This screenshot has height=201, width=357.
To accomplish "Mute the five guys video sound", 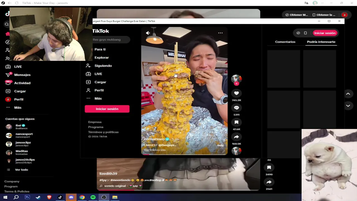I will [148, 33].
